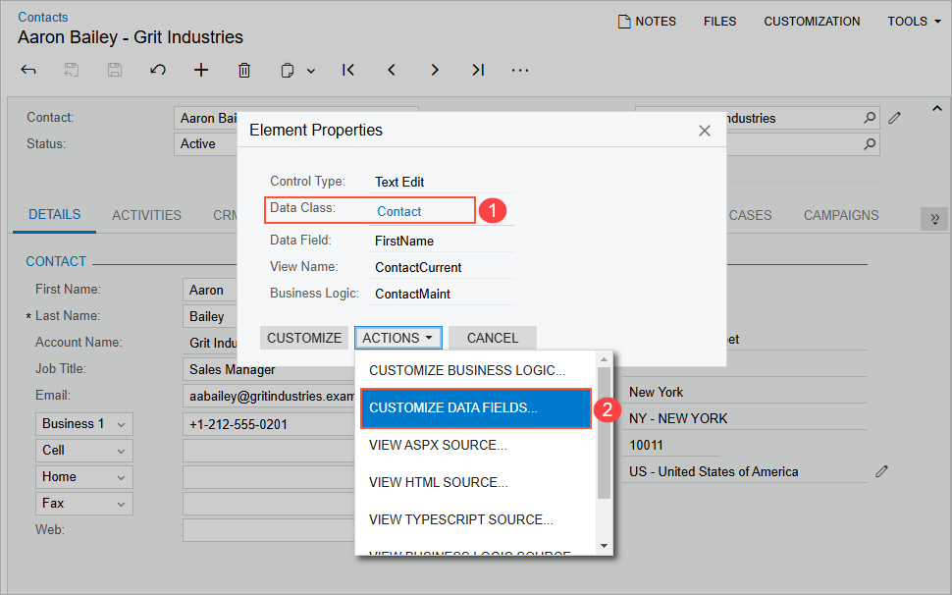Viewport: 952px width, 595px height.
Task: Switch to the Activities tab
Action: (146, 215)
